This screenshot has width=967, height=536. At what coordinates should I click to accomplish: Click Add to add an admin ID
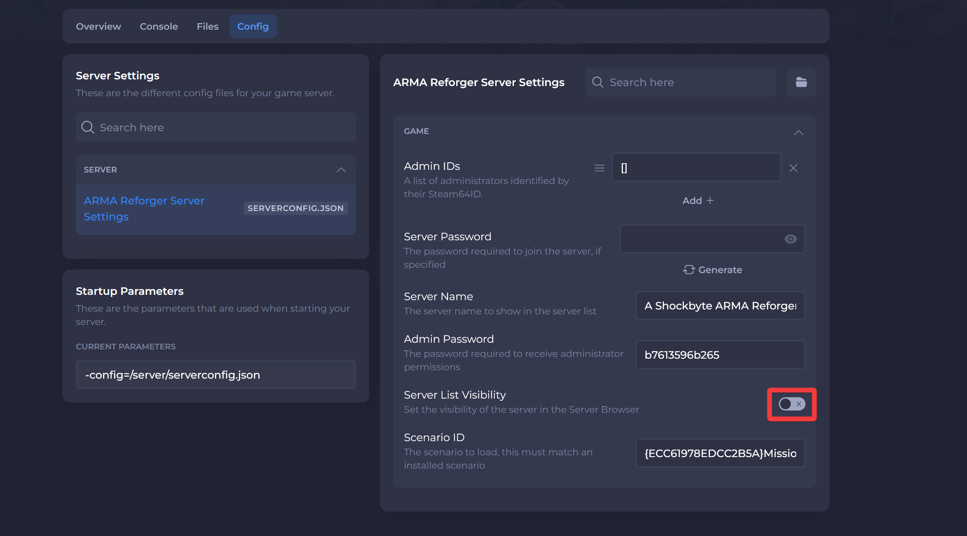click(x=698, y=200)
